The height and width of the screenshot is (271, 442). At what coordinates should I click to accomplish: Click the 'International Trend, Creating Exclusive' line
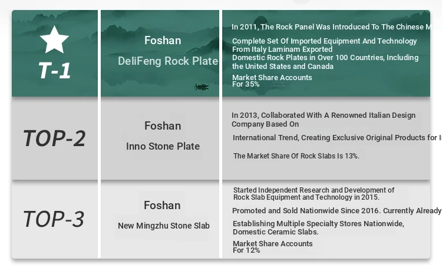[x=337, y=138]
